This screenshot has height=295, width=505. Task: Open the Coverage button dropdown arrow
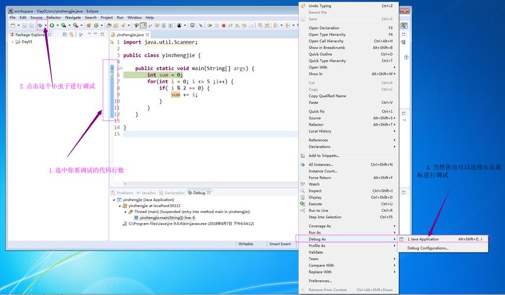[x=69, y=25]
